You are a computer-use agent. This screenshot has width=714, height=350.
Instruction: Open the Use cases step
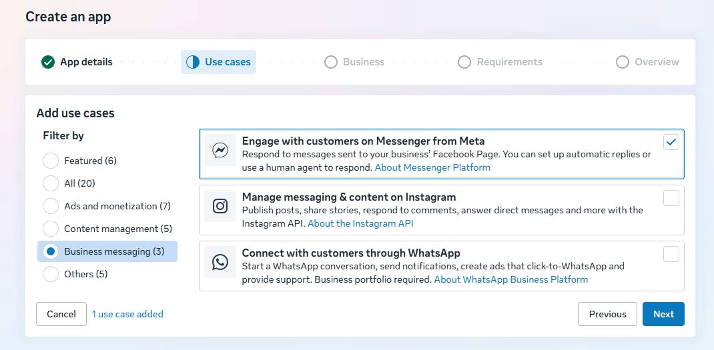pyautogui.click(x=219, y=62)
